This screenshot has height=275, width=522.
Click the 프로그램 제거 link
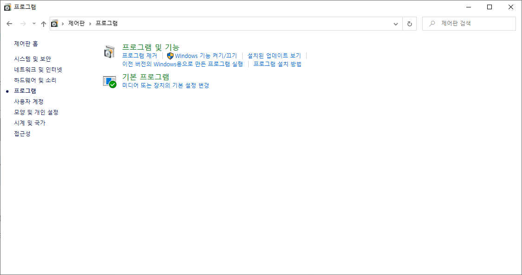140,56
